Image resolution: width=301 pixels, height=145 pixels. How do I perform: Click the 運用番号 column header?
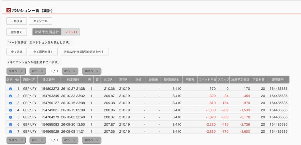[x=278, y=79]
